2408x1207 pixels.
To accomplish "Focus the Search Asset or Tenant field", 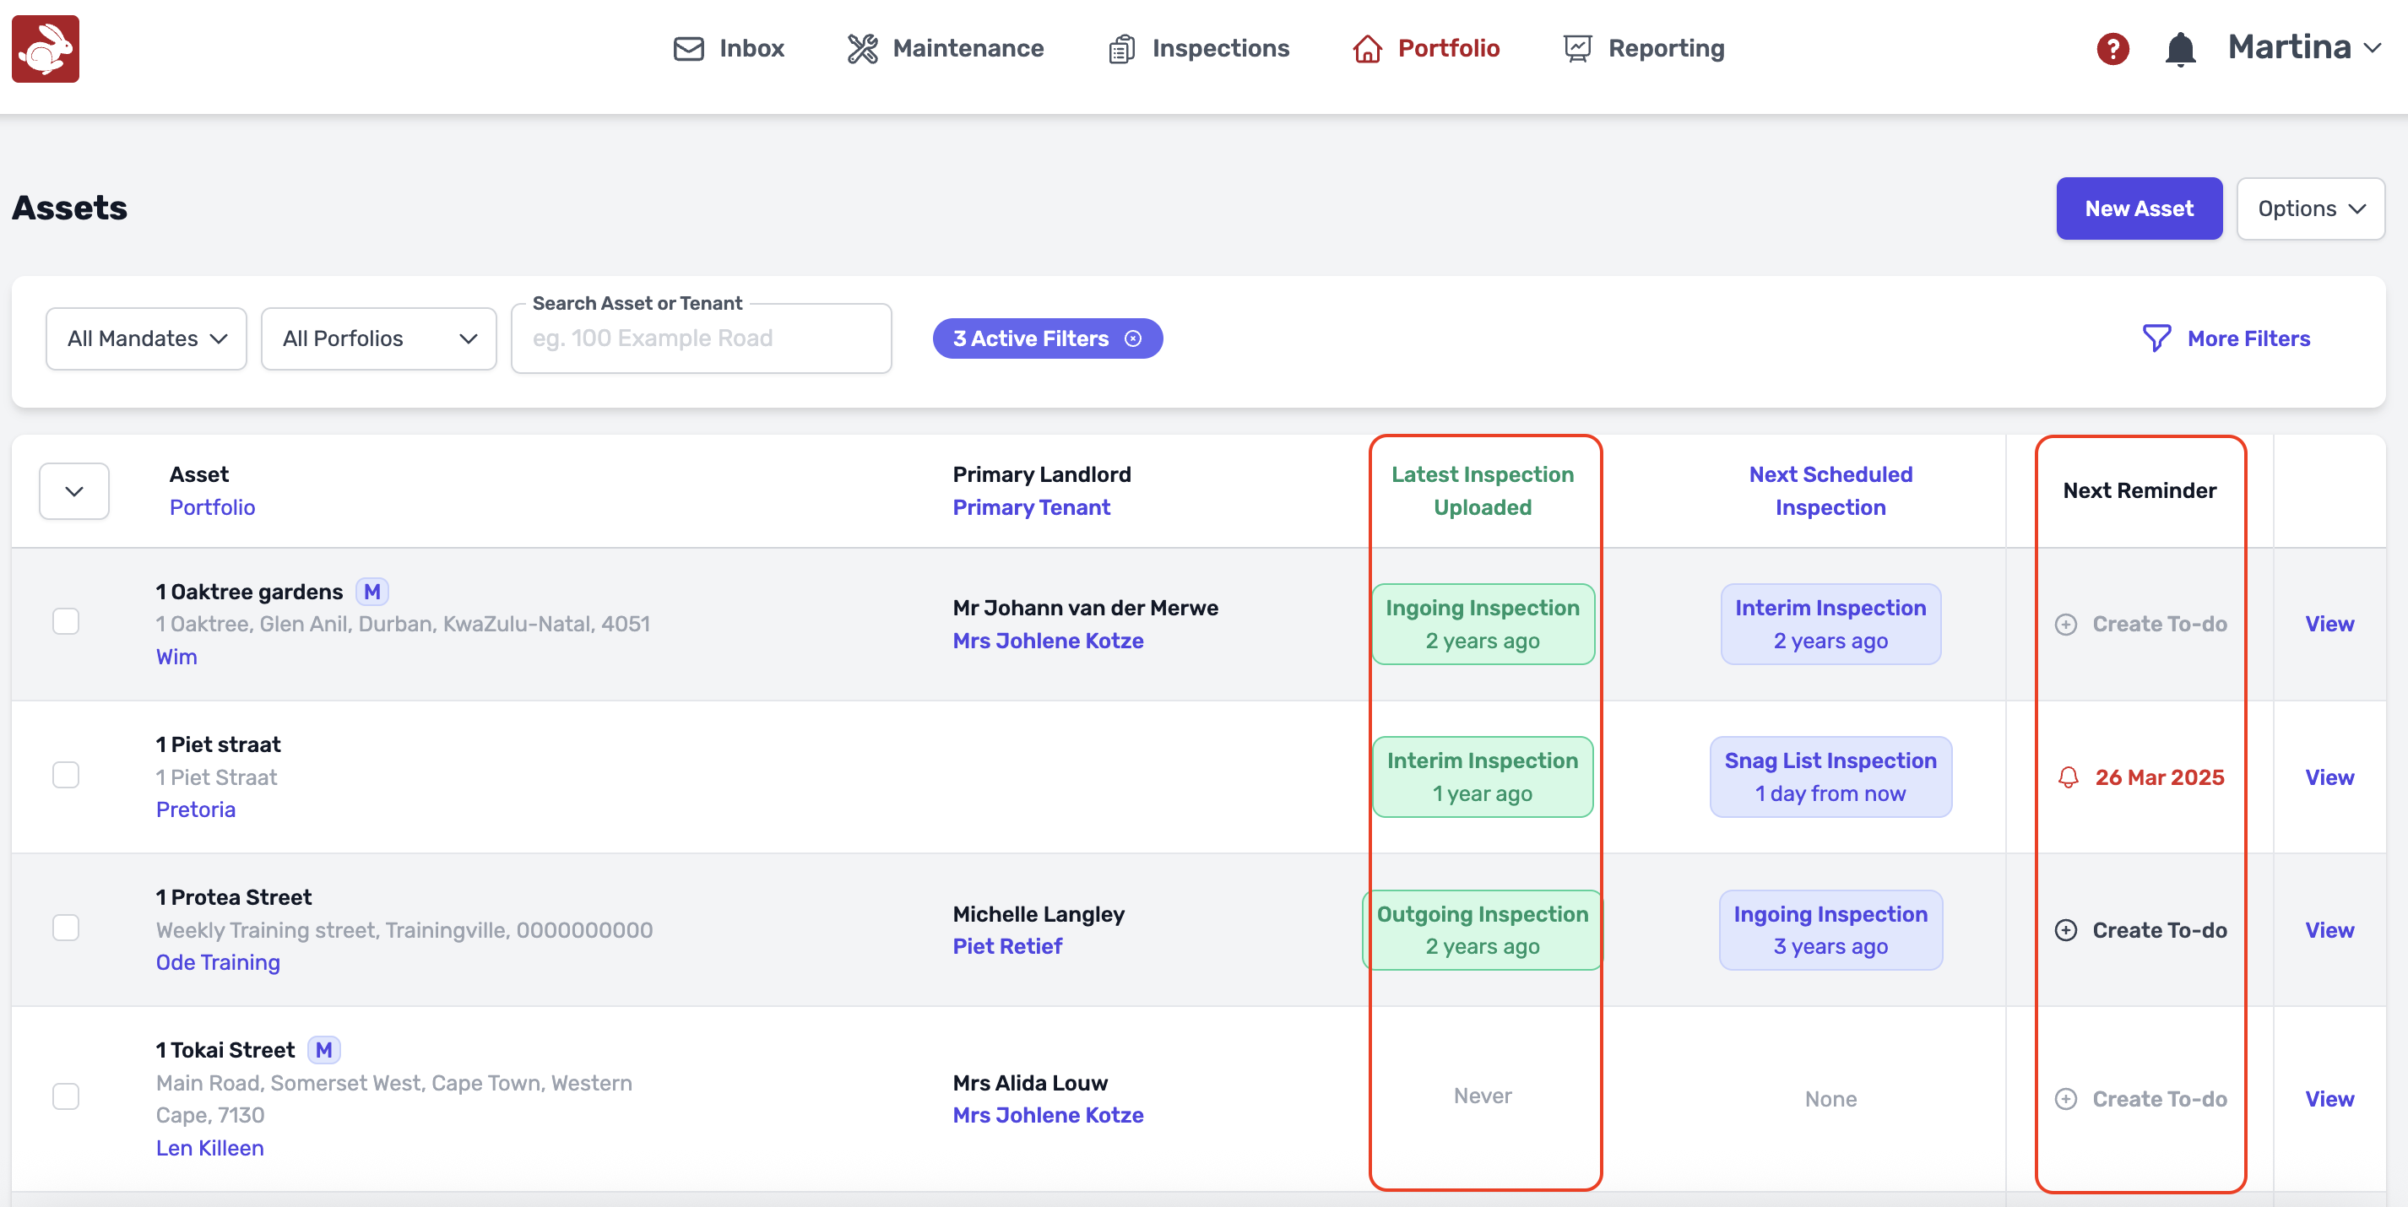I will 701,339.
